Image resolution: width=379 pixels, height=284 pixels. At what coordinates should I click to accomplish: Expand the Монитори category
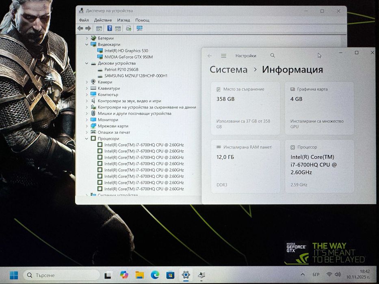pos(87,120)
